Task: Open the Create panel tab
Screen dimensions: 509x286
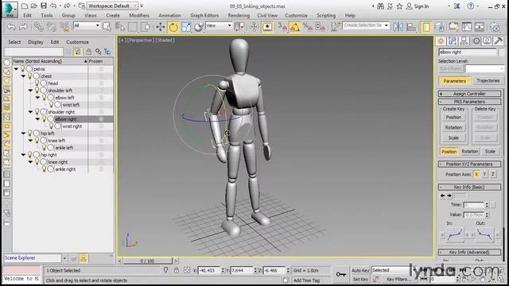Action: tap(441, 41)
